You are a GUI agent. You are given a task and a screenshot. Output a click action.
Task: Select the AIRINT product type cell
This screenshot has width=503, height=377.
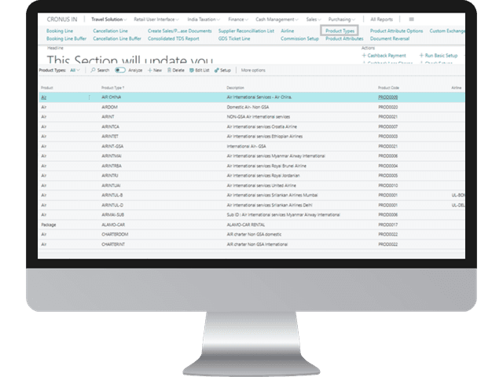pyautogui.click(x=108, y=117)
